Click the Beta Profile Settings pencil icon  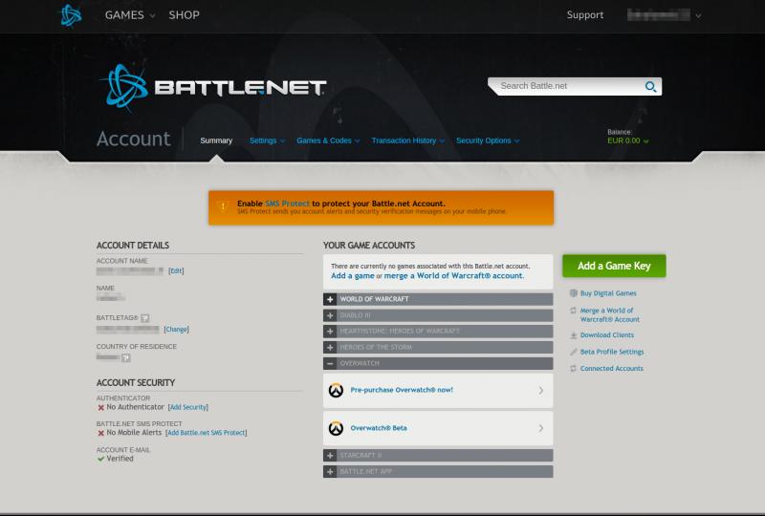[x=573, y=352]
